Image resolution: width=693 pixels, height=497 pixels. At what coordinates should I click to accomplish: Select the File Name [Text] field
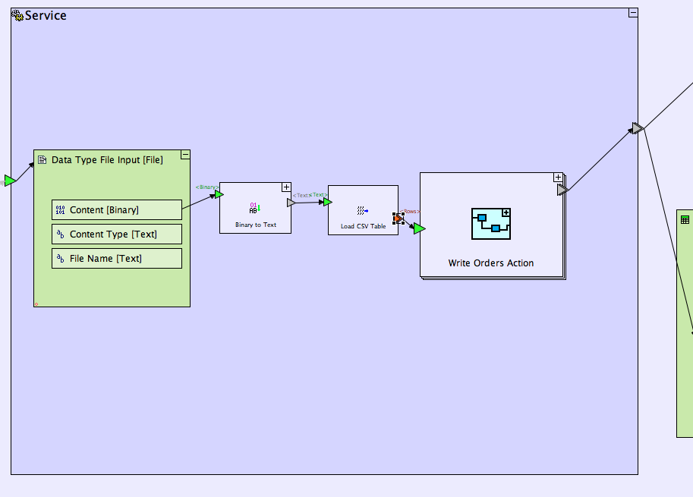tap(117, 259)
